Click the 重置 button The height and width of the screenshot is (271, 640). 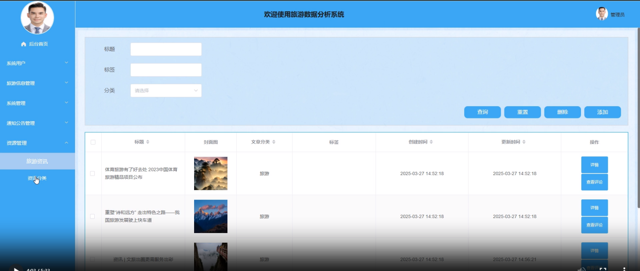click(522, 112)
